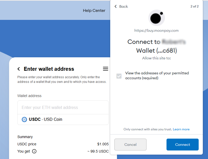Click the Connect to Wallet (...c681) heading
The image size is (208, 159).
click(x=157, y=46)
